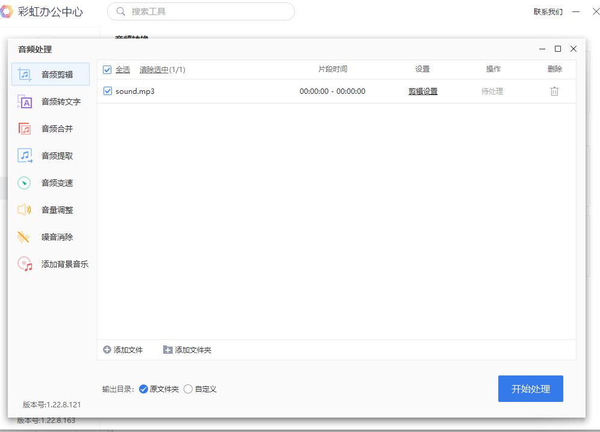This screenshot has height=432, width=600.
Task: Click the 音频剪辑 sidebar icon
Action: coord(57,74)
